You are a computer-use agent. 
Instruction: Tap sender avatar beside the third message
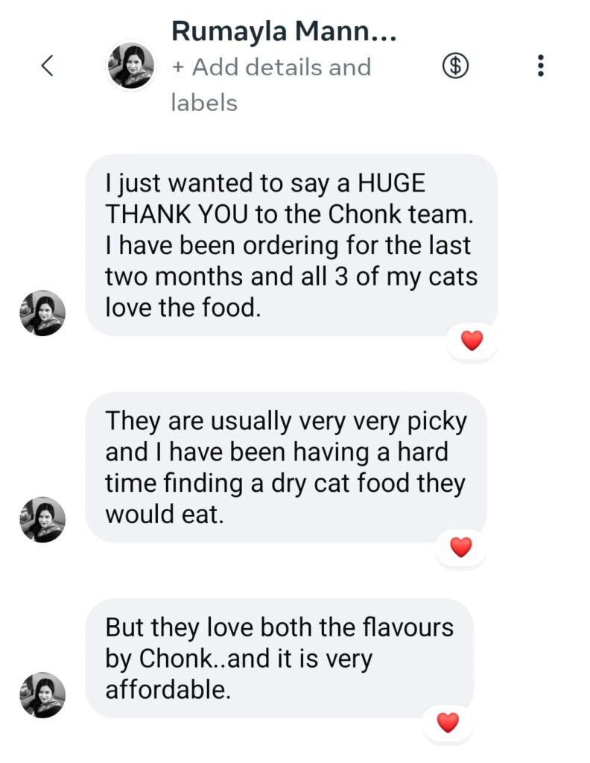[42, 694]
